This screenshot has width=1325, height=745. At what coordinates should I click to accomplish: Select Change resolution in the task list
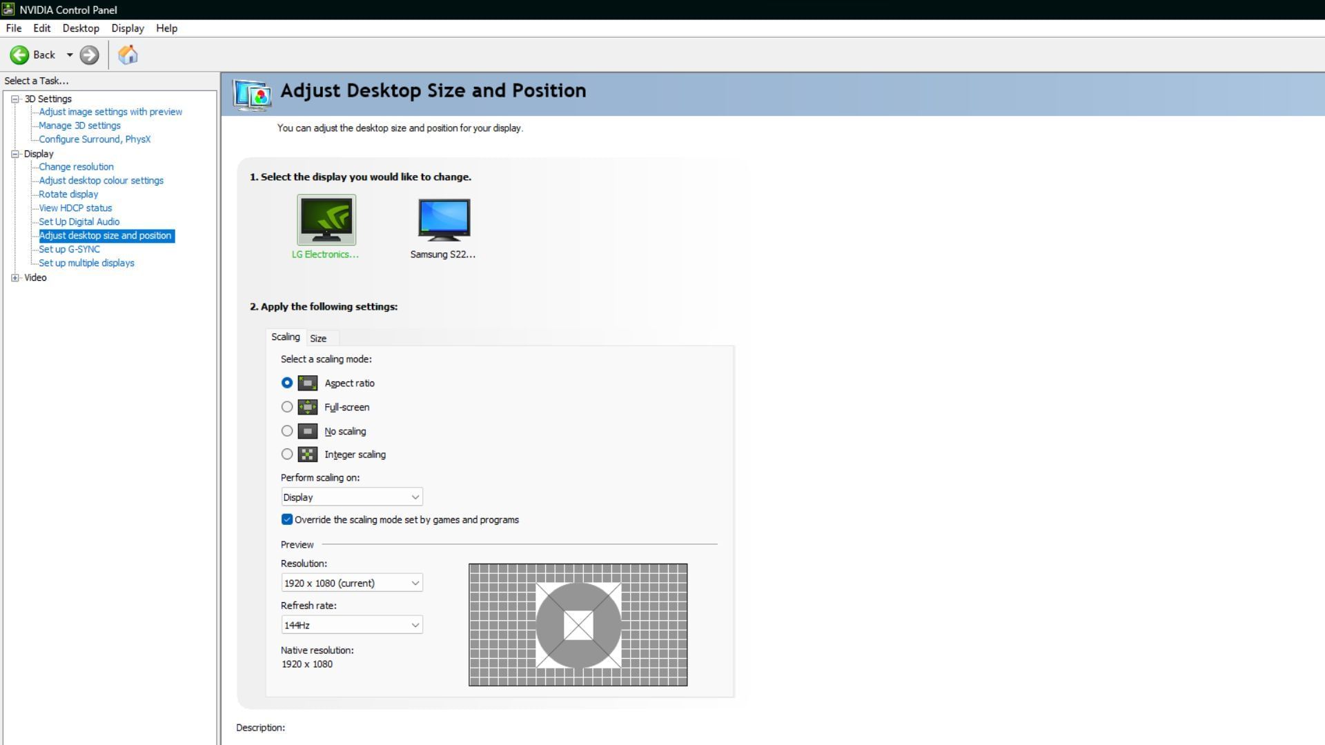[76, 166]
